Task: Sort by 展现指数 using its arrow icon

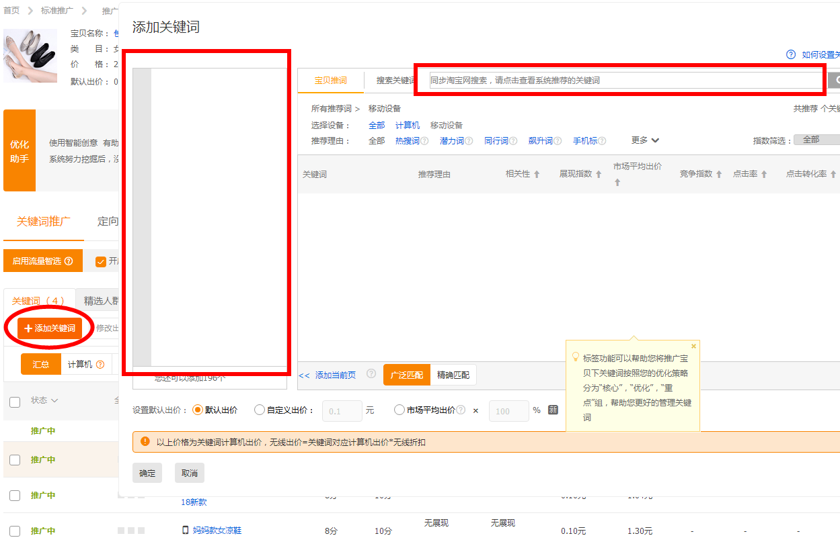Action: [600, 173]
